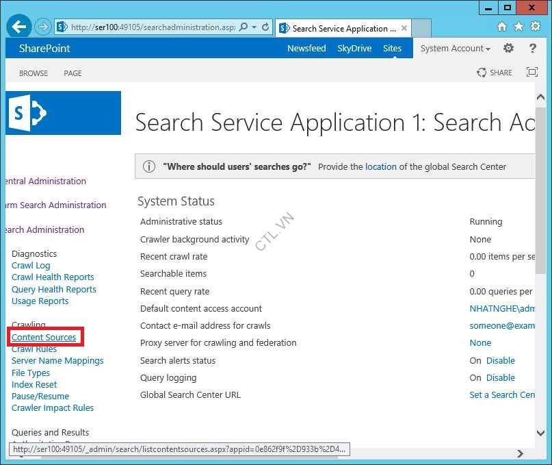552x465 pixels.
Task: Click the location link in the notice
Action: coord(381,166)
